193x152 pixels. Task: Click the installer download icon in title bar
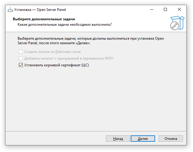tap(10, 10)
